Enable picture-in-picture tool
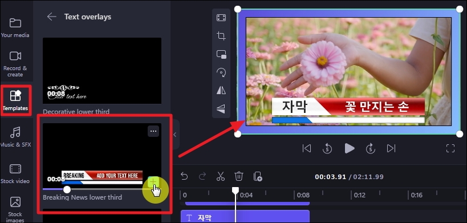The width and height of the screenshot is (467, 223). click(x=221, y=54)
